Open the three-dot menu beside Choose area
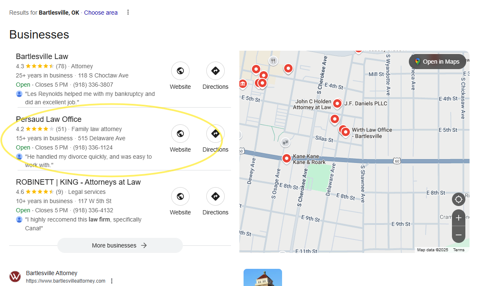480x286 pixels. (128, 12)
